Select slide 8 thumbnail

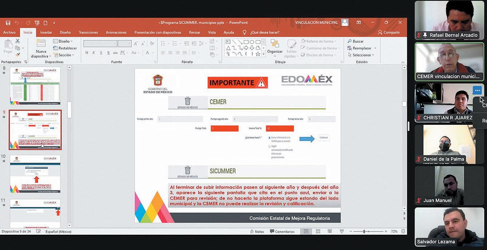[x=35, y=86]
